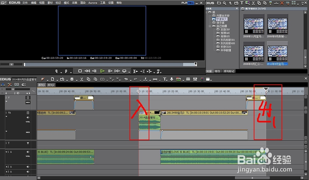309x180 pixels.
Task: Toggle the video mute on track 2 V
Action: point(28,98)
